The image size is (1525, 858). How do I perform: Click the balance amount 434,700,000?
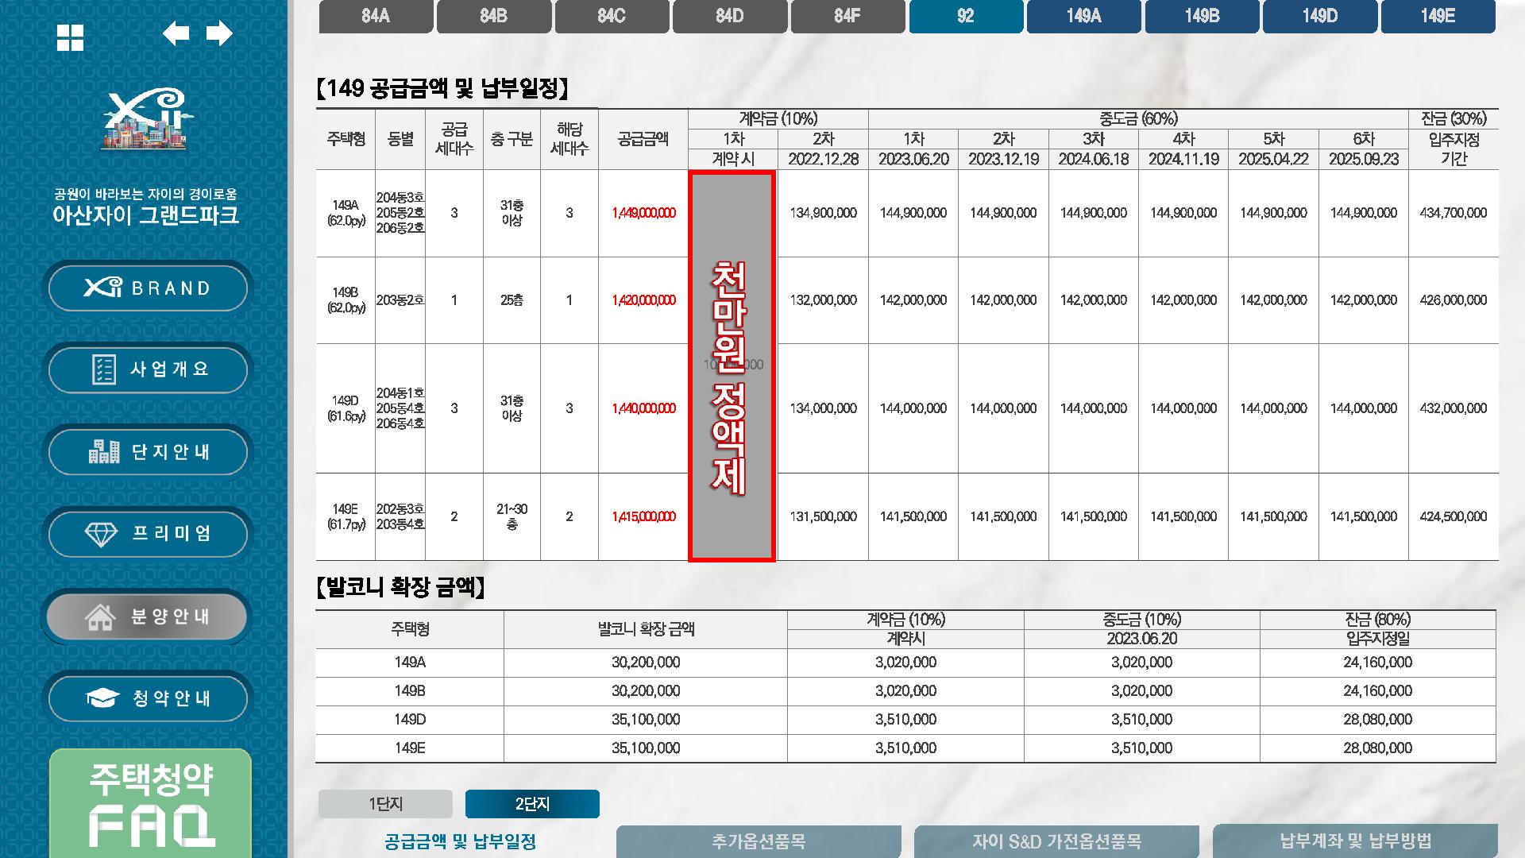tap(1454, 213)
